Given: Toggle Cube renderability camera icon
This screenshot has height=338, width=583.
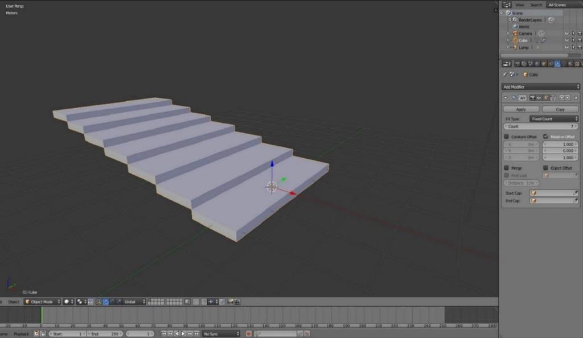Looking at the screenshot, I should (579, 40).
